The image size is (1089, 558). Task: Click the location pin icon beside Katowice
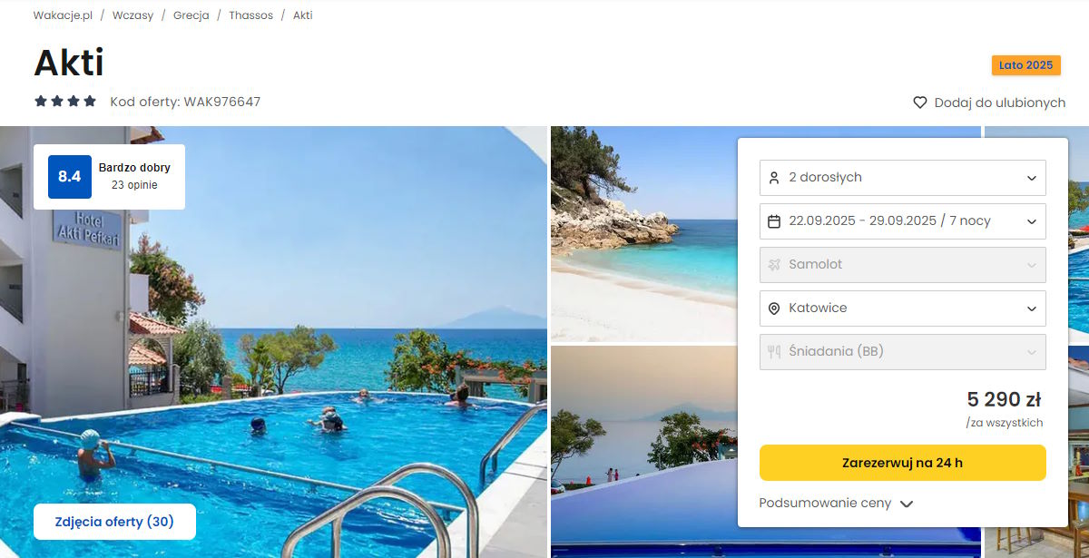click(774, 308)
